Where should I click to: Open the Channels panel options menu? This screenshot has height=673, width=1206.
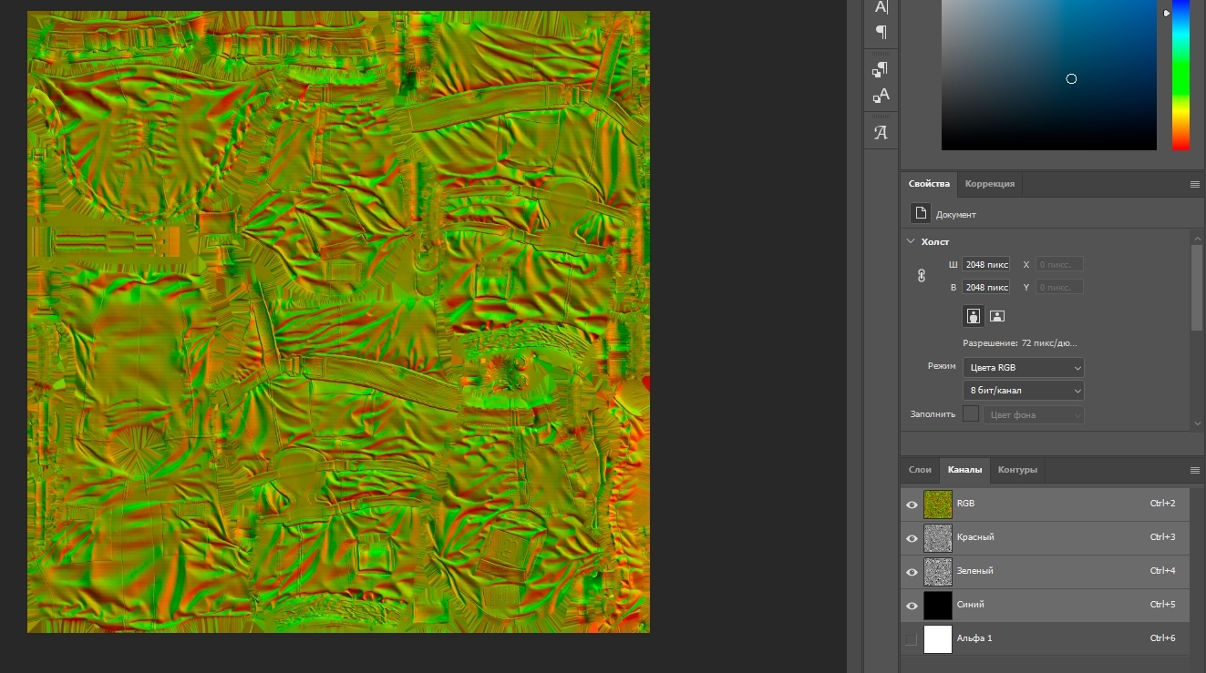point(1195,470)
